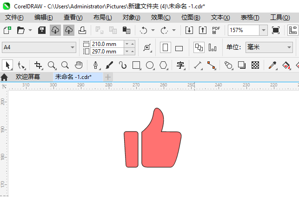Screen dimensions: 299x197
Task: Open the 布局(L) menu
Action: pyautogui.click(x=103, y=18)
